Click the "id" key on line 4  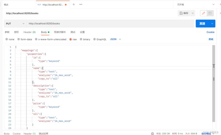(x=35, y=57)
